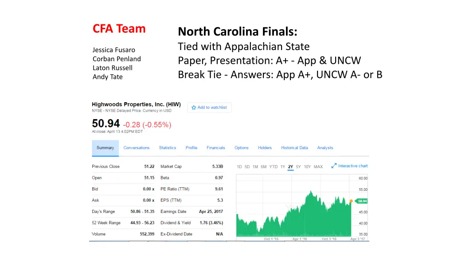This screenshot has height=255, width=454.
Task: Open the Historical Data tab
Action: click(x=294, y=148)
